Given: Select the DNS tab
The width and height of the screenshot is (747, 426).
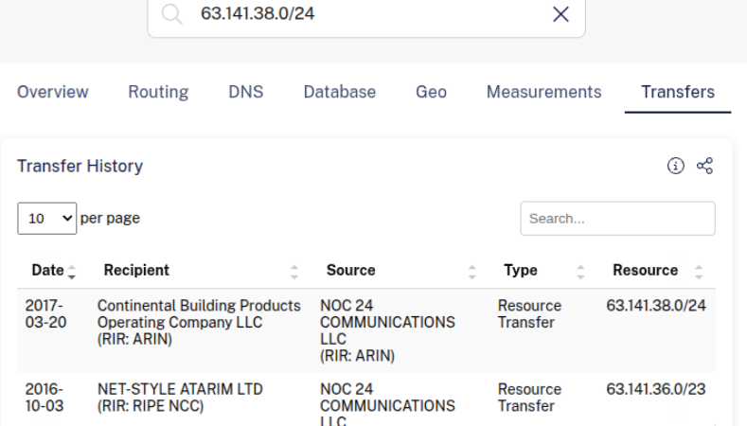Looking at the screenshot, I should (246, 92).
